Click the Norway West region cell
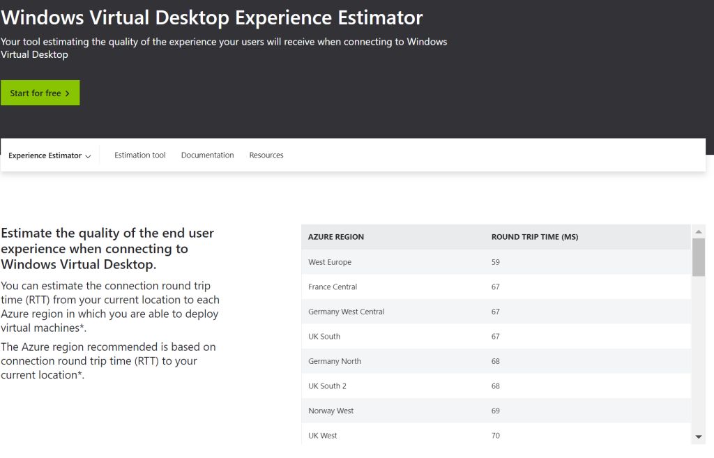This screenshot has height=458, width=714. pyautogui.click(x=331, y=411)
